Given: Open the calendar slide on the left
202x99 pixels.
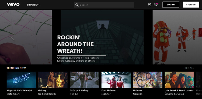Looking at the screenshot, I should click(26, 37).
